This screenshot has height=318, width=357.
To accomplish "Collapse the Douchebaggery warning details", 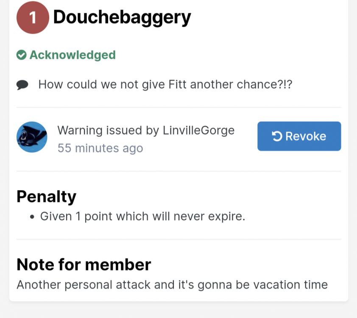I will coord(122,17).
